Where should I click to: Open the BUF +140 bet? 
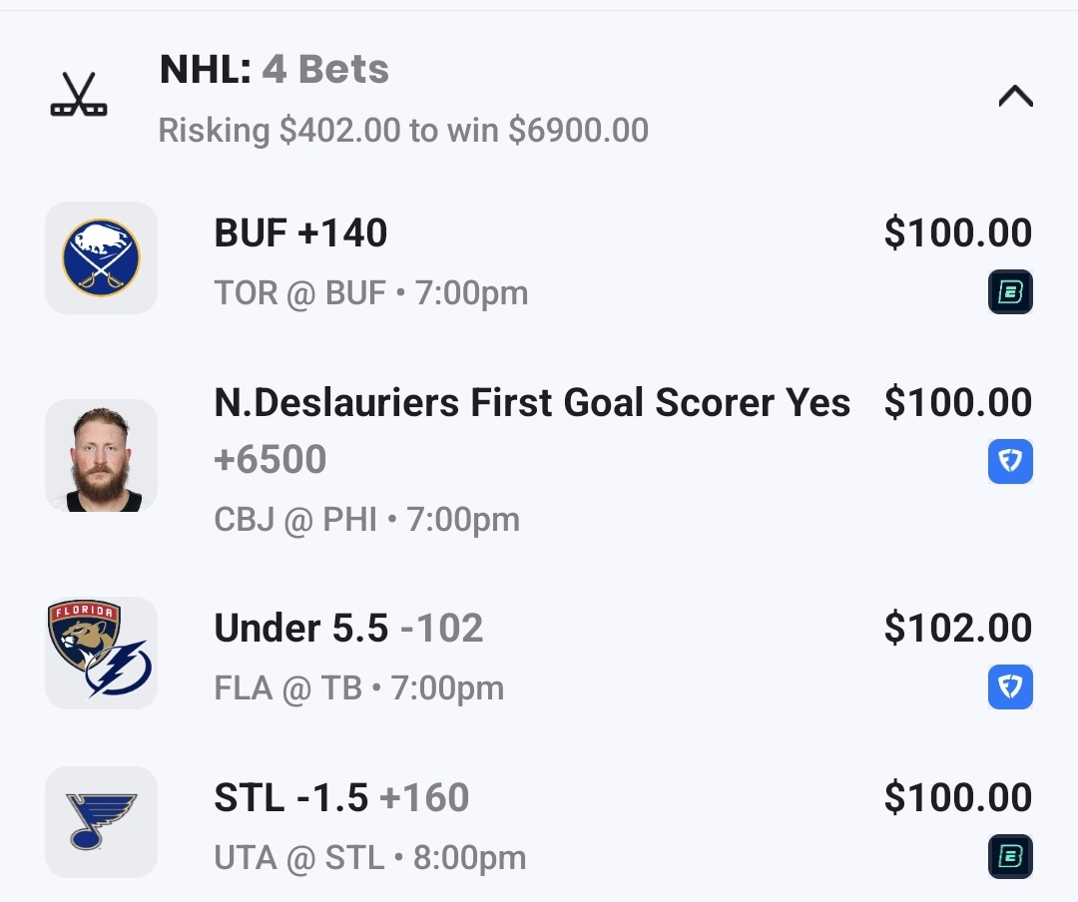300,233
